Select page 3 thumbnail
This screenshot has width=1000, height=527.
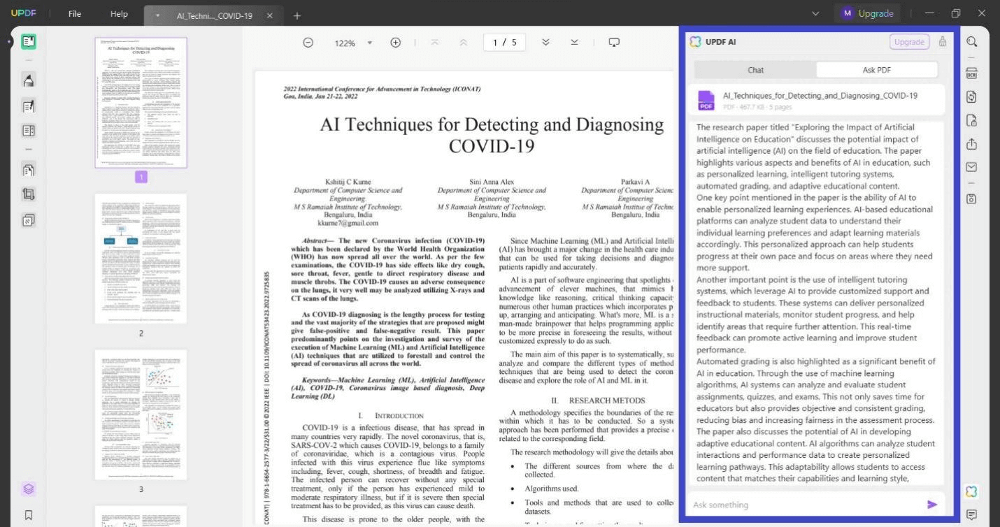tap(141, 415)
